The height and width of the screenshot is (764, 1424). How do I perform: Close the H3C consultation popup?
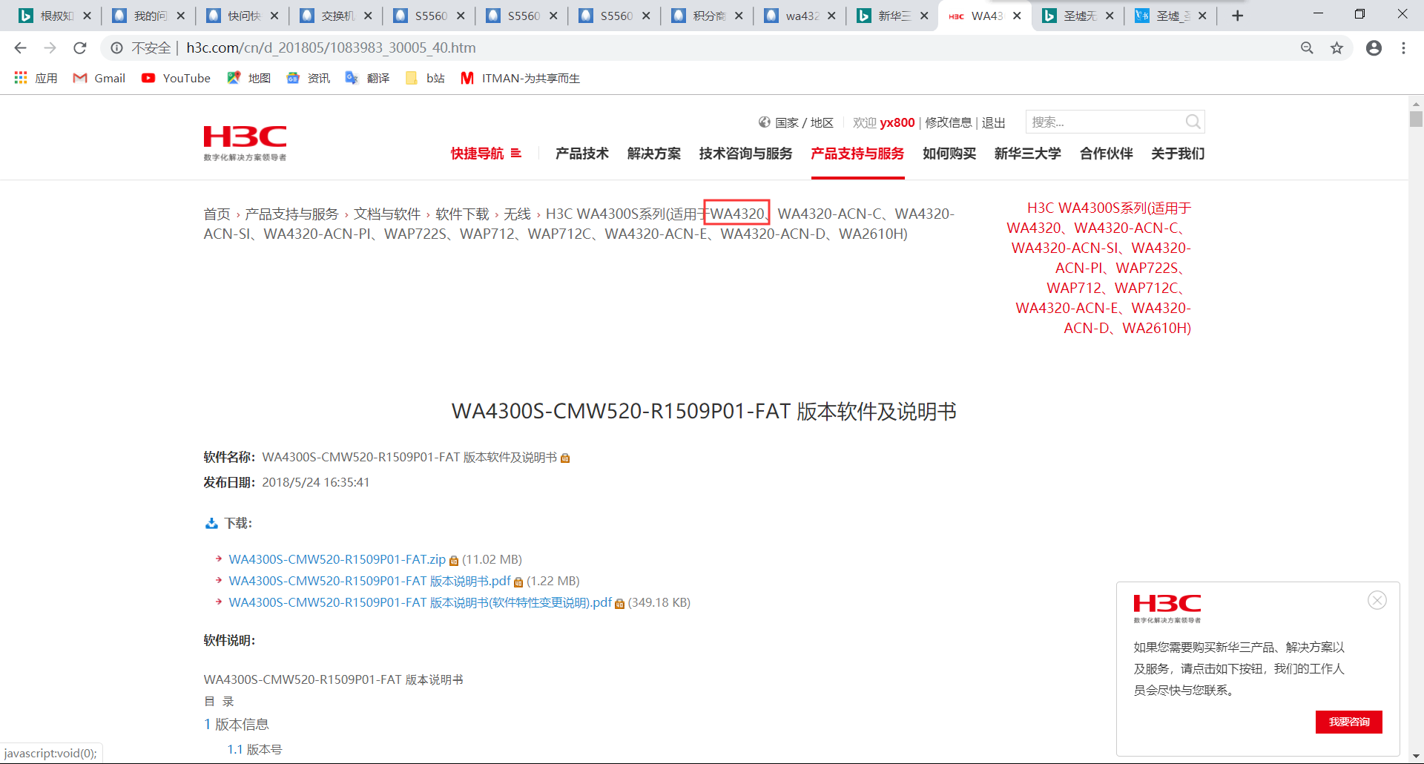(x=1377, y=600)
